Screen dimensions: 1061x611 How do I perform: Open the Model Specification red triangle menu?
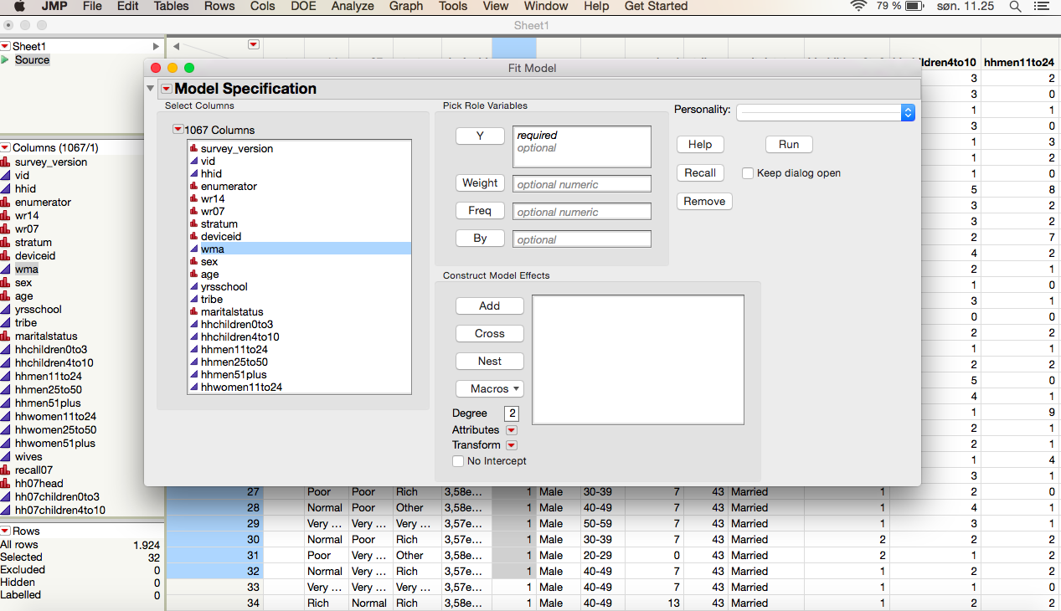click(x=166, y=88)
